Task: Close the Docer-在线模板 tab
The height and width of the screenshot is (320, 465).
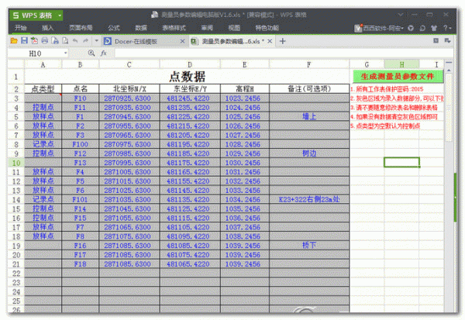Action: [x=182, y=41]
